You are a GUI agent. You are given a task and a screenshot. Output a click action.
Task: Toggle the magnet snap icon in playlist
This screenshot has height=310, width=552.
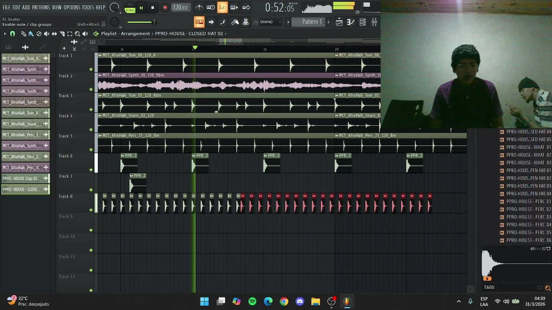pyautogui.click(x=13, y=34)
